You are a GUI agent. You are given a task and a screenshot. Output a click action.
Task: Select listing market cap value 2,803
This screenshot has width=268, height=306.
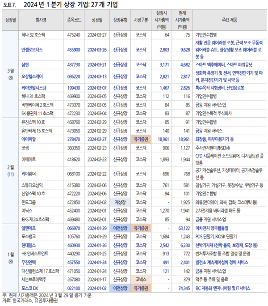164,50
